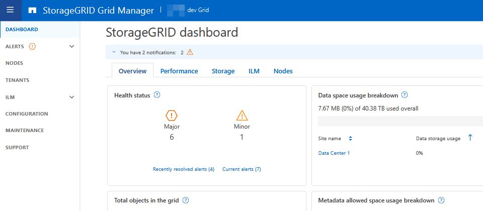Open SUPPORT in sidebar
The width and height of the screenshot is (483, 211).
click(x=17, y=147)
